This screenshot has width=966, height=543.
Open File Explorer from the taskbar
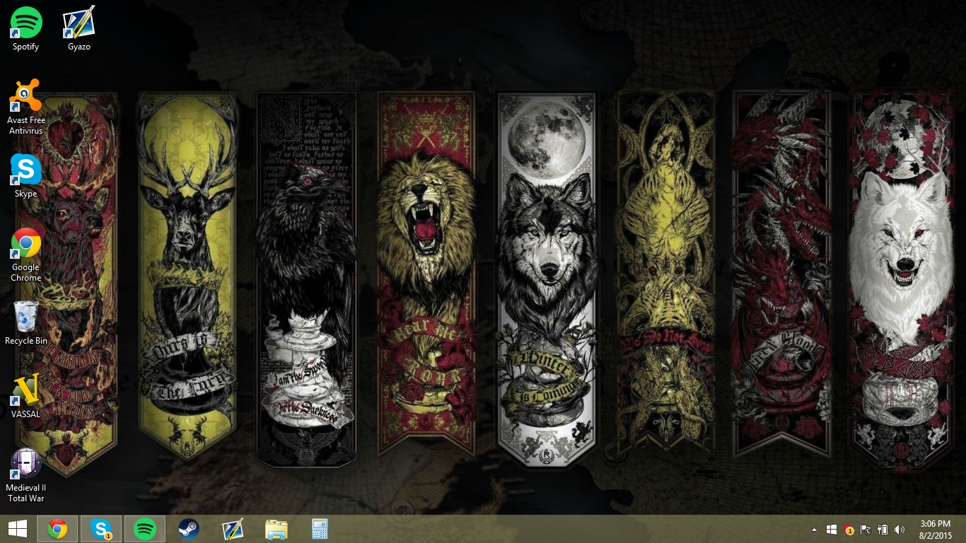point(277,529)
